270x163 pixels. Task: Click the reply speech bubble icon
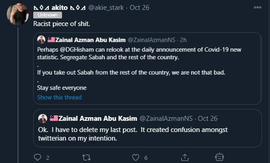(x=37, y=157)
